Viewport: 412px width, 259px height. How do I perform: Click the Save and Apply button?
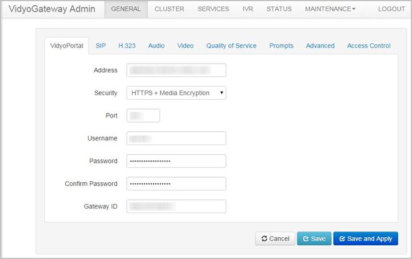coord(366,238)
